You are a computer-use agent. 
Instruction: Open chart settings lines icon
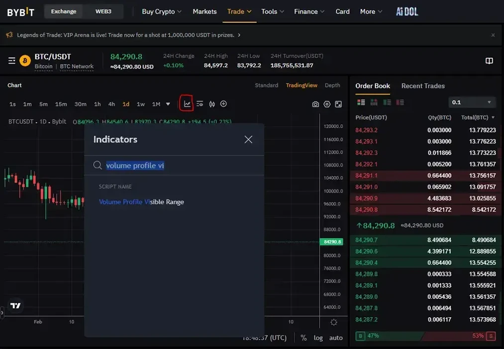(x=200, y=104)
